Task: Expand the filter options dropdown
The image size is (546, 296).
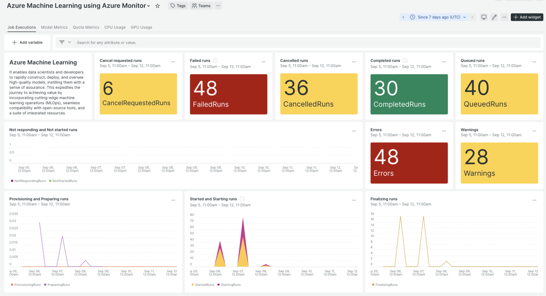Action: click(x=70, y=42)
